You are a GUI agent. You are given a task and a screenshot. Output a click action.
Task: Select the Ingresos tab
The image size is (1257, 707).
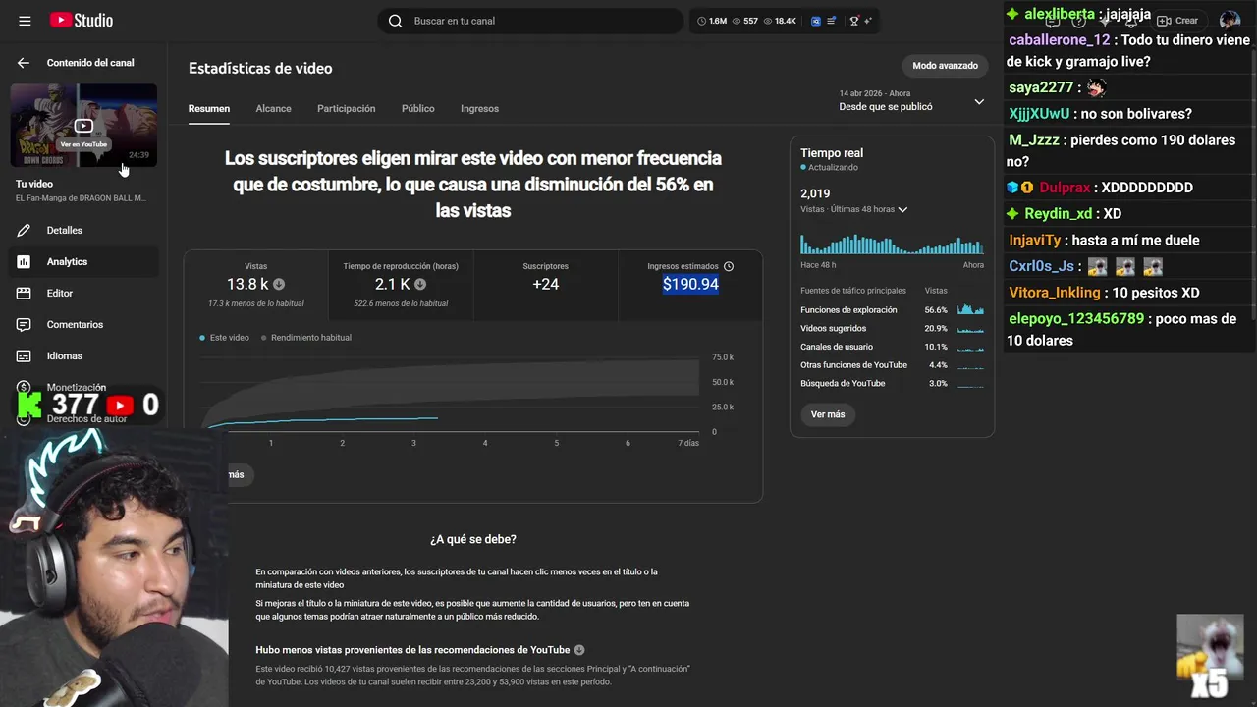(x=479, y=109)
